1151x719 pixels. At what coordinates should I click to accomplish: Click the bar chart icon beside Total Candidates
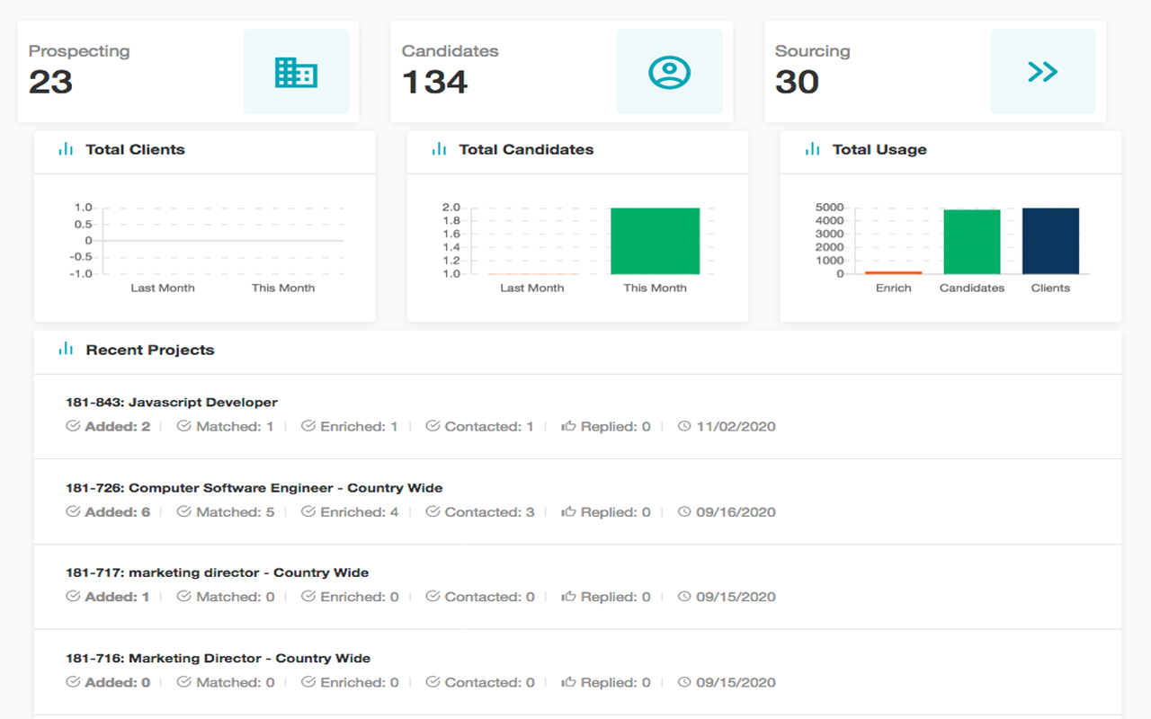439,149
